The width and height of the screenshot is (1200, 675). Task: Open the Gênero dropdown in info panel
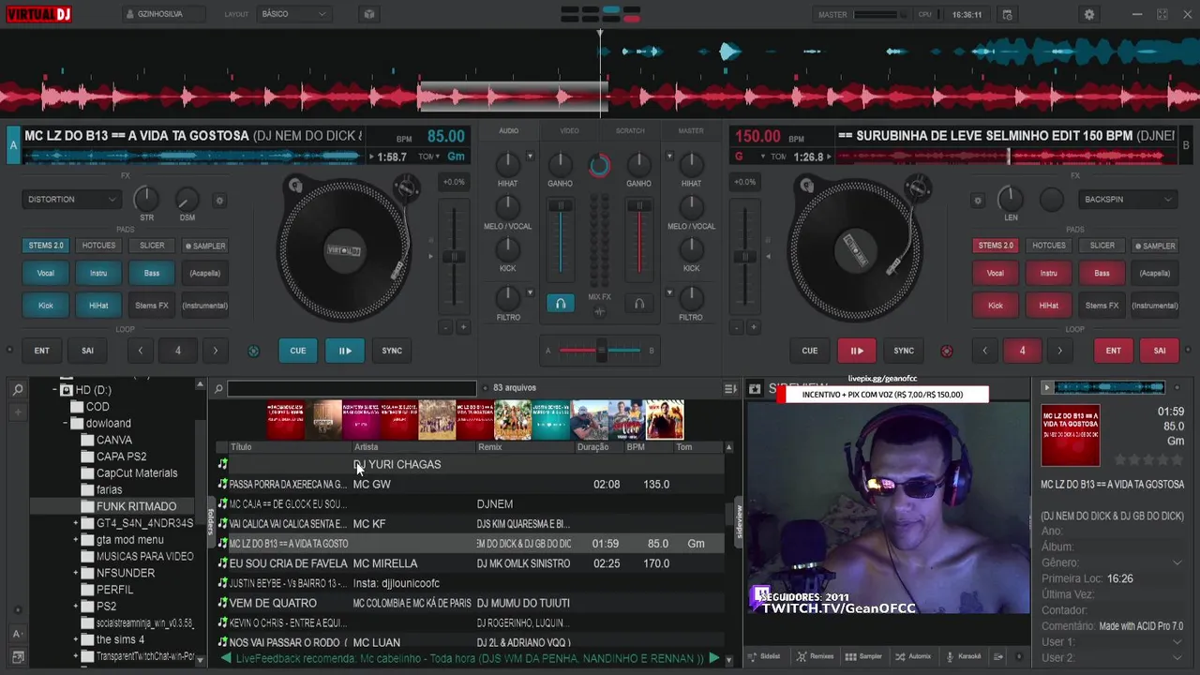point(1177,562)
